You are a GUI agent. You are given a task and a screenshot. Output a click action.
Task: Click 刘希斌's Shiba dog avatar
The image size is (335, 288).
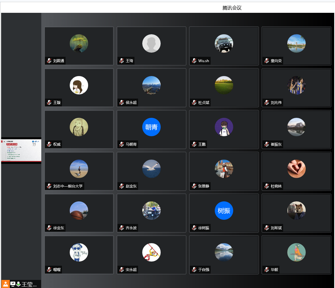[297, 211]
